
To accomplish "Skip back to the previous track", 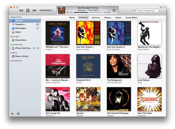I will tap(21, 10).
